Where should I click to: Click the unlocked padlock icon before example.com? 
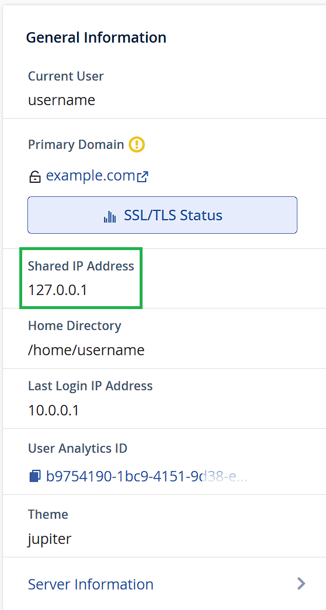tap(35, 178)
